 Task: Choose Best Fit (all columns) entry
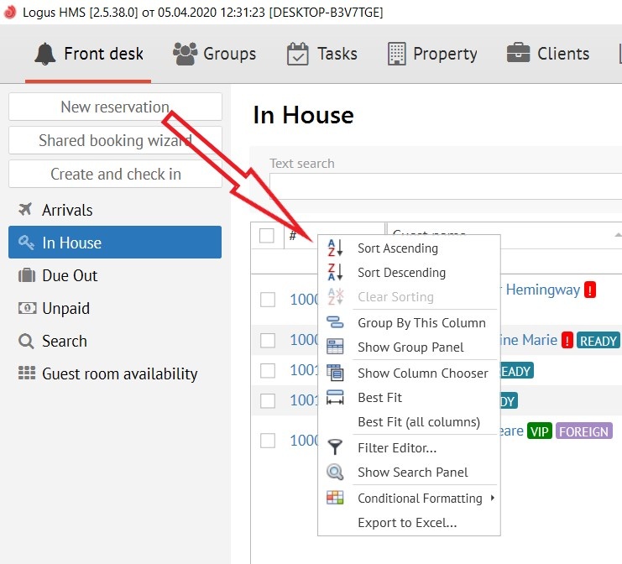pos(409,421)
